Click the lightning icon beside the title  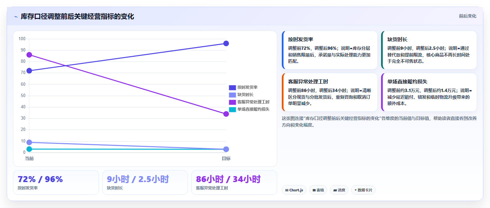[x=16, y=17]
